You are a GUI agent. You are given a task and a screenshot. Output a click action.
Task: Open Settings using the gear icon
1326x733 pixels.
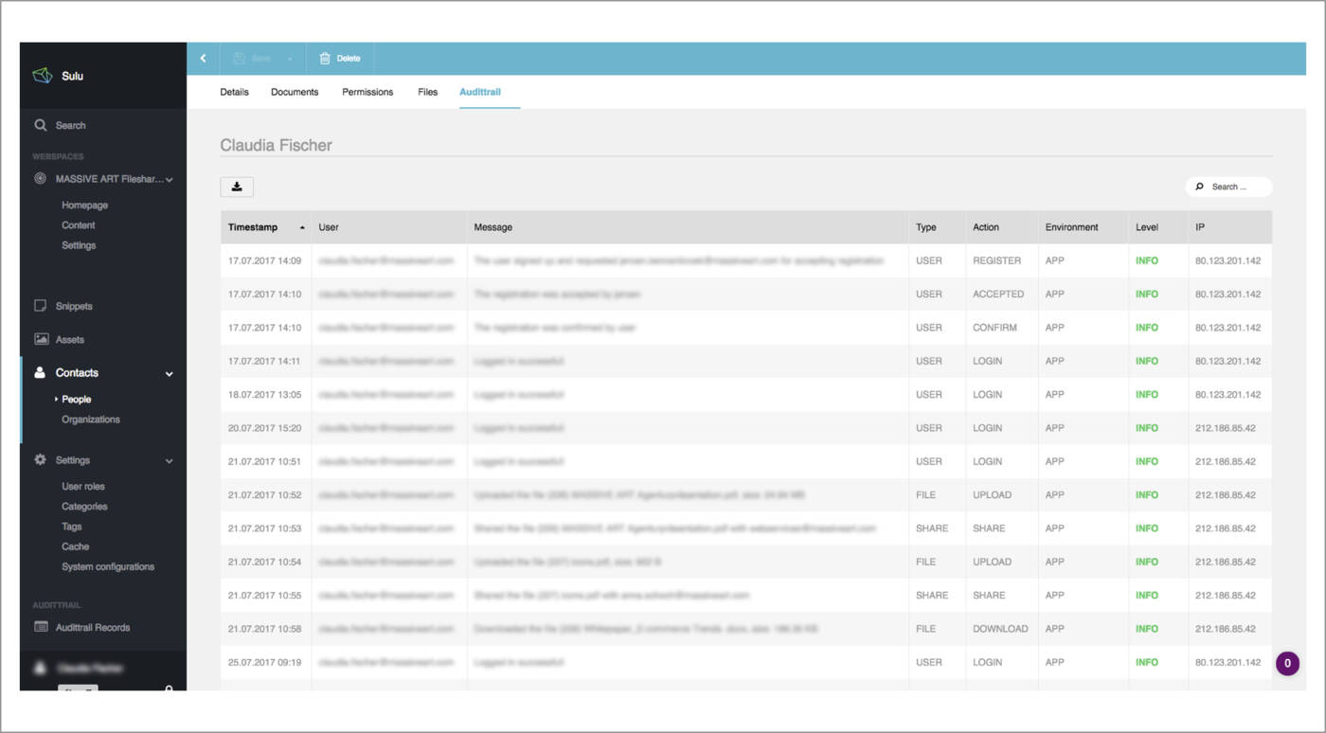pyautogui.click(x=39, y=459)
